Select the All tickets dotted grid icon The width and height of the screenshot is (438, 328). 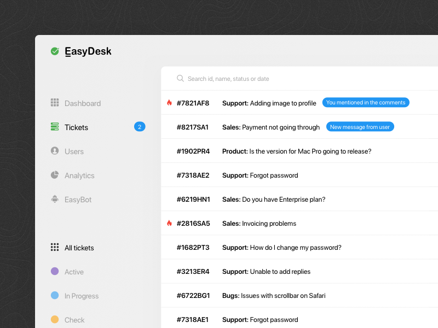click(55, 247)
